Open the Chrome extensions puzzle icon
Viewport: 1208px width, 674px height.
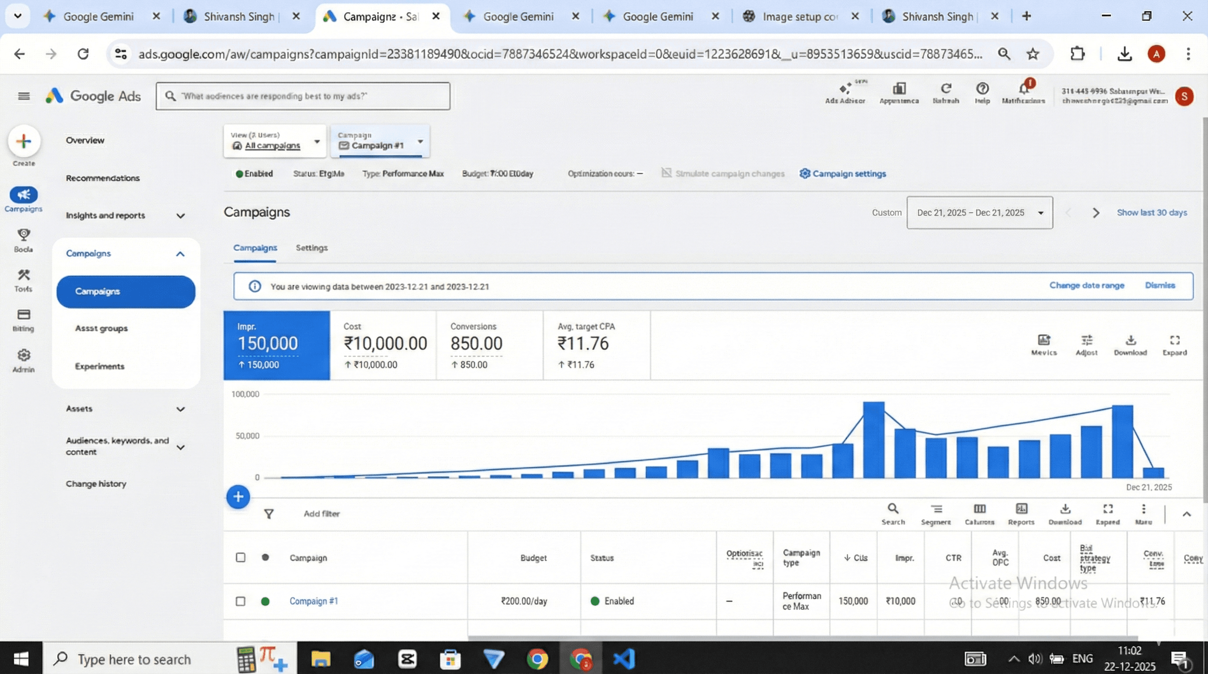(x=1078, y=54)
